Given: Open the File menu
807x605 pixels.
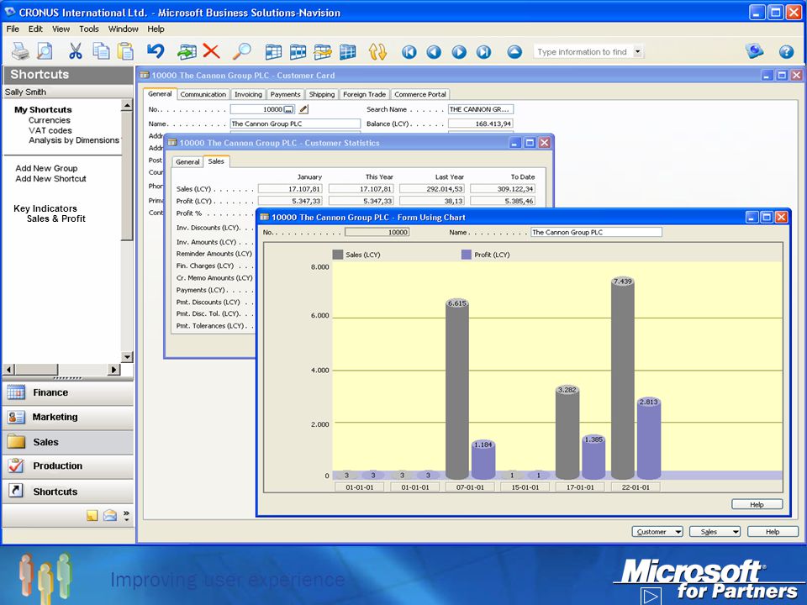Looking at the screenshot, I should [x=13, y=29].
